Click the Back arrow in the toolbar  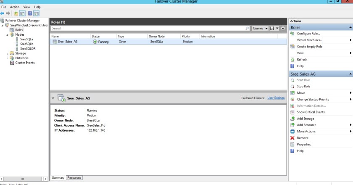pyautogui.click(x=3, y=13)
